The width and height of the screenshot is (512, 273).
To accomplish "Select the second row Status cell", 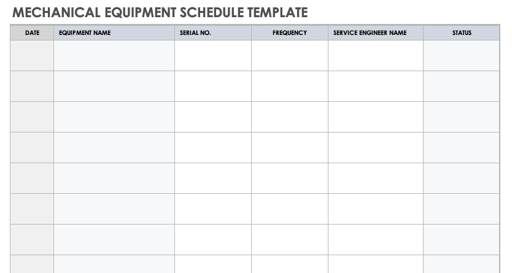I will coord(461,86).
